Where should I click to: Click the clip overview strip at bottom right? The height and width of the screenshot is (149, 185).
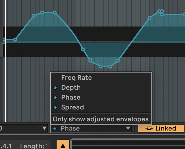coord(128,144)
